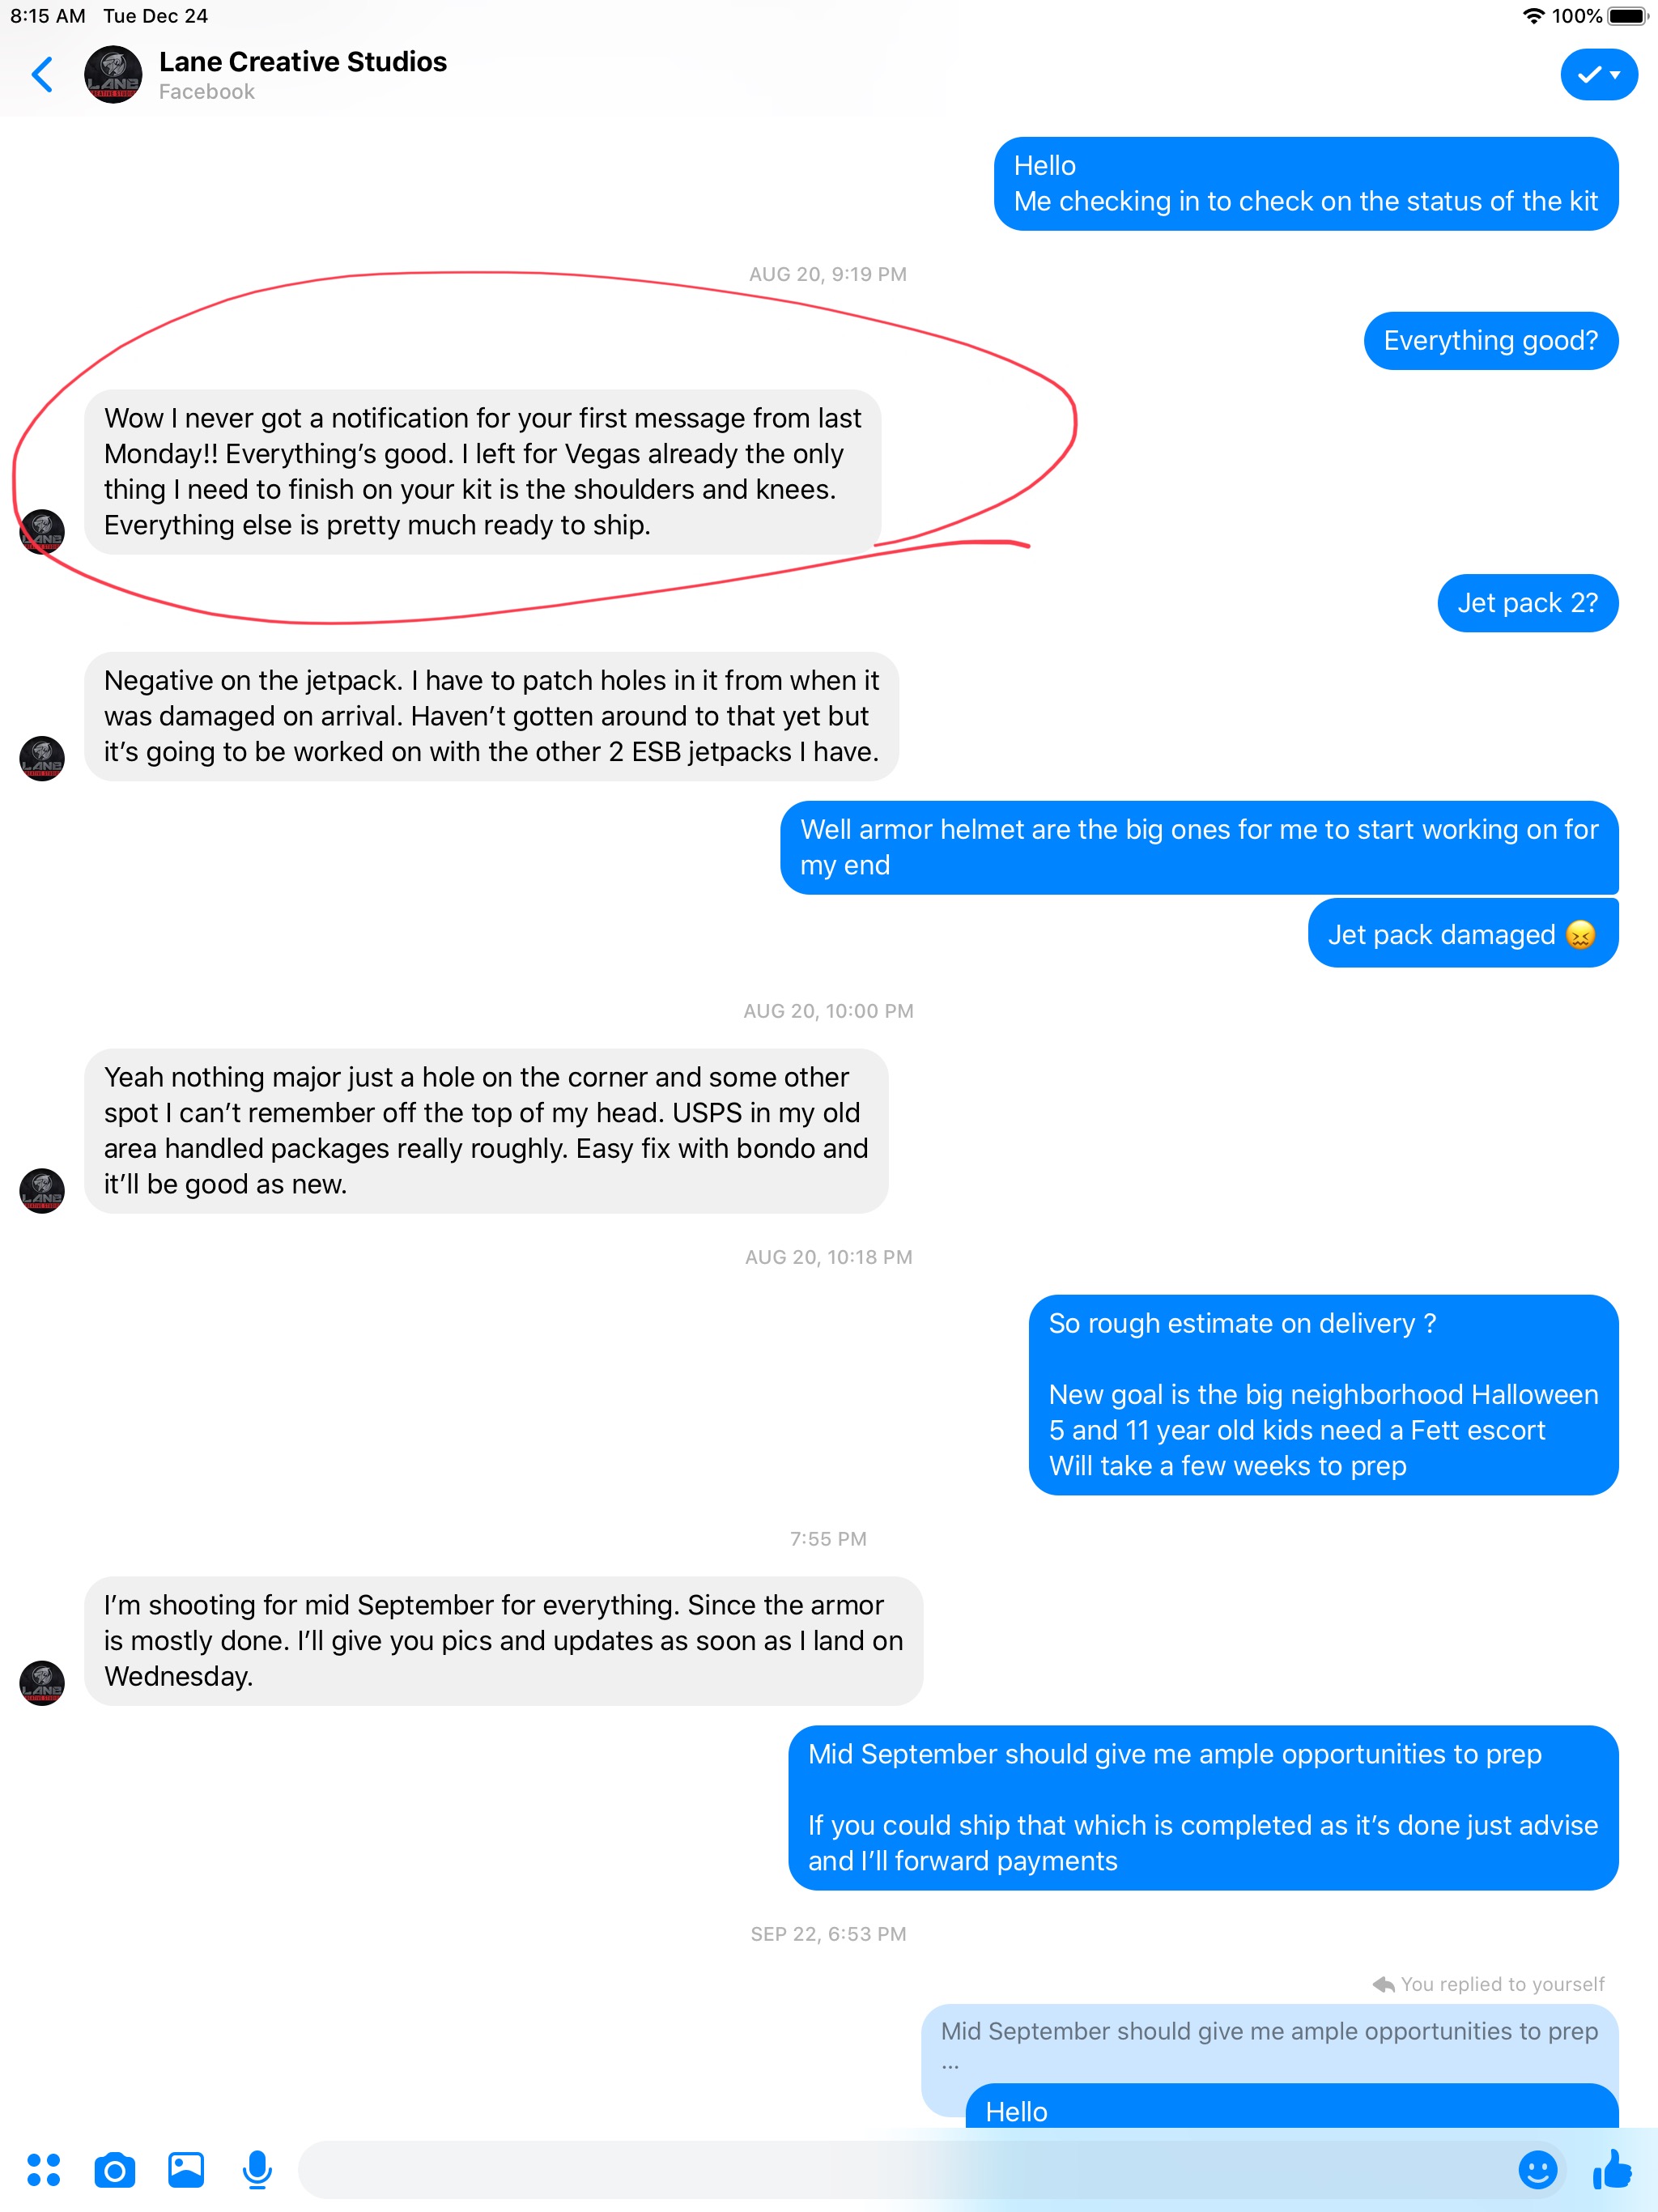1658x2212 pixels.
Task: Start a voice message with the microphone
Action: [257, 2170]
